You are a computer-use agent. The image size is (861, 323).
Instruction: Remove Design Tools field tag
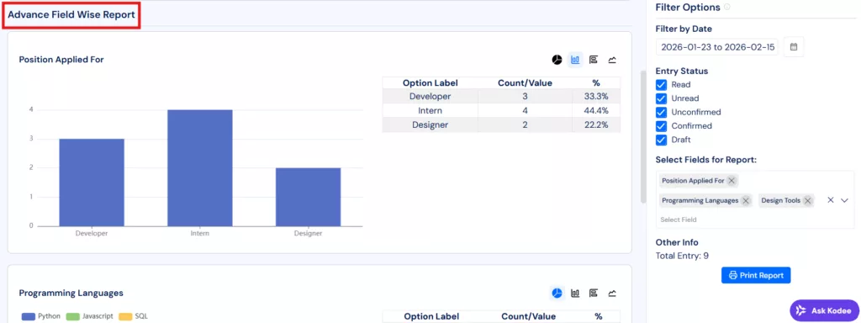[808, 201]
